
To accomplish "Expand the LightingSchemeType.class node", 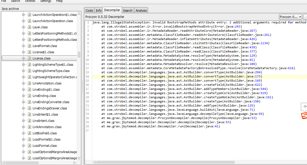I will [23, 71].
